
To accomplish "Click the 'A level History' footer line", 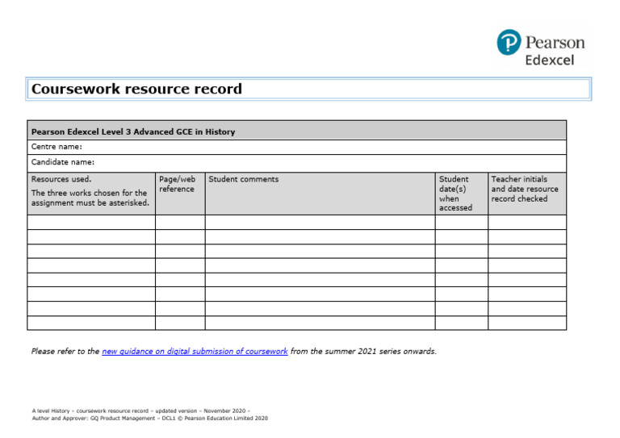I will tap(141, 411).
